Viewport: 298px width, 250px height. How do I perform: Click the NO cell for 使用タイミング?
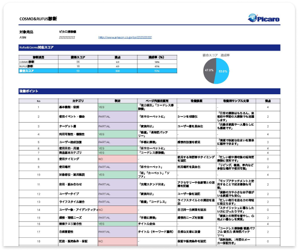click(117, 159)
